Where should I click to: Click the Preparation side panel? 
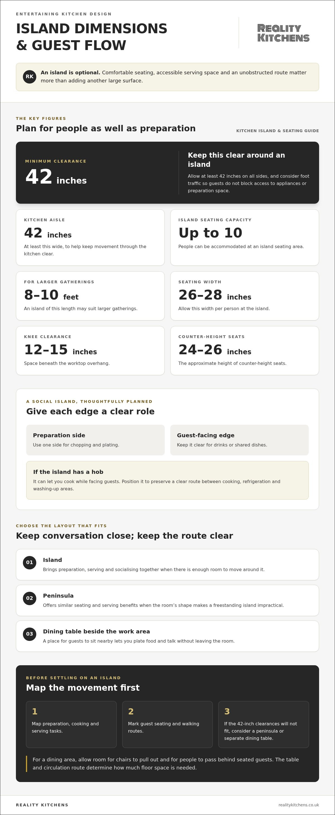(x=95, y=440)
